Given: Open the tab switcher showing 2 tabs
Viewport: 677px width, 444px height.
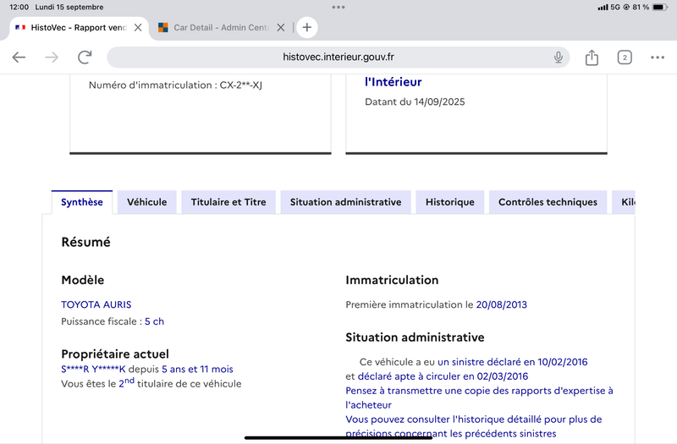Looking at the screenshot, I should pyautogui.click(x=625, y=58).
